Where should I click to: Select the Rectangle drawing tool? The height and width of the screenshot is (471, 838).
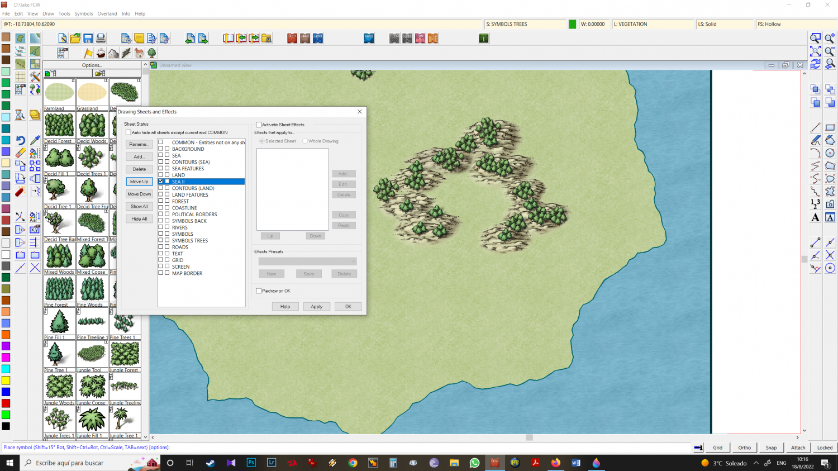click(830, 127)
